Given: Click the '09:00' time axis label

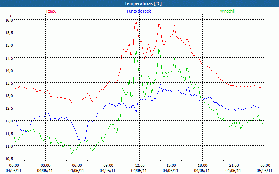Looking at the screenshot, I should [108, 166].
